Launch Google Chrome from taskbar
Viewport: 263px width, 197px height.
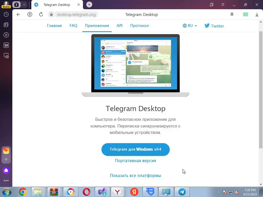[23, 192]
